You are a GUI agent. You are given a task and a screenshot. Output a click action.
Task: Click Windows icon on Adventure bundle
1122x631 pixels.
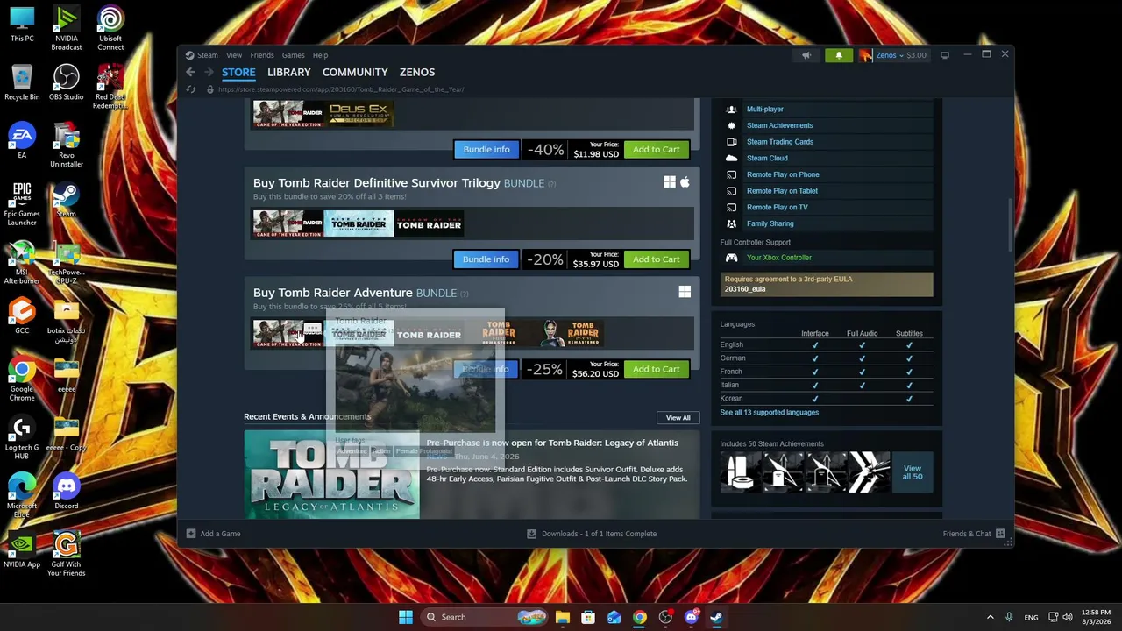point(685,292)
